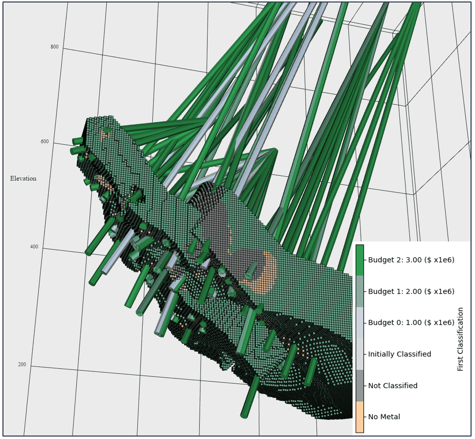Image resolution: width=475 pixels, height=439 pixels.
Task: Click the 'Elevation' axis label
Action: click(x=23, y=178)
